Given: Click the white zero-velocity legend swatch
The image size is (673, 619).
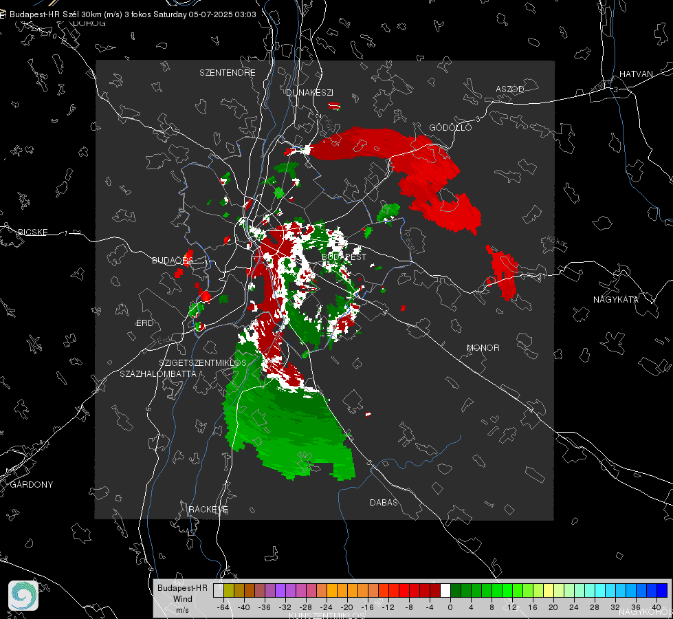Looking at the screenshot, I should pyautogui.click(x=446, y=590).
